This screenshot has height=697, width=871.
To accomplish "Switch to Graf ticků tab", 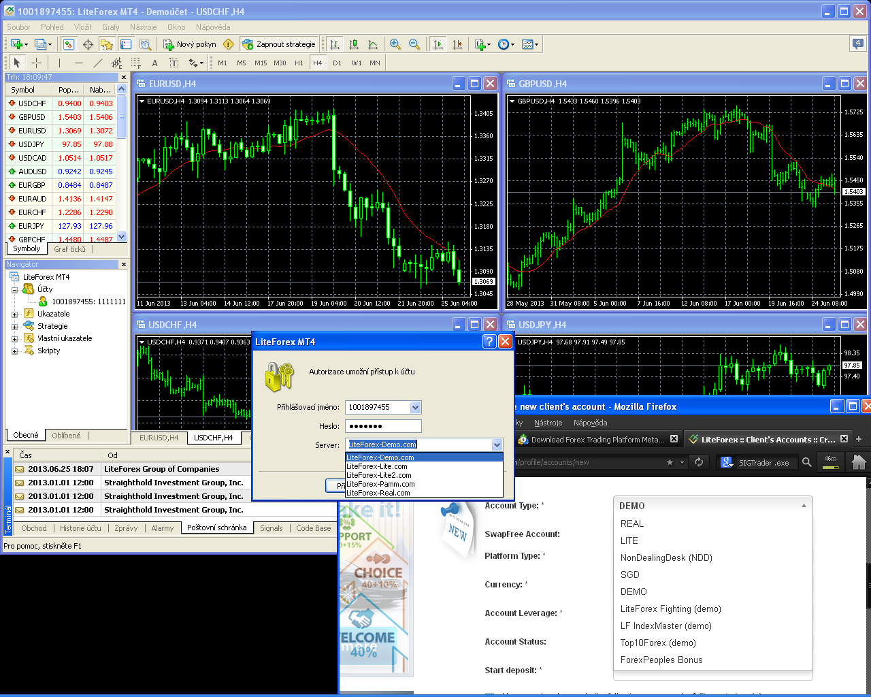I will click(x=69, y=249).
